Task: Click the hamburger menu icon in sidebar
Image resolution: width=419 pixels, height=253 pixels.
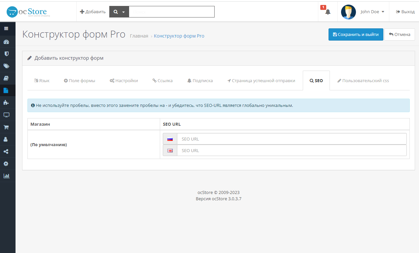Action: click(x=6, y=29)
